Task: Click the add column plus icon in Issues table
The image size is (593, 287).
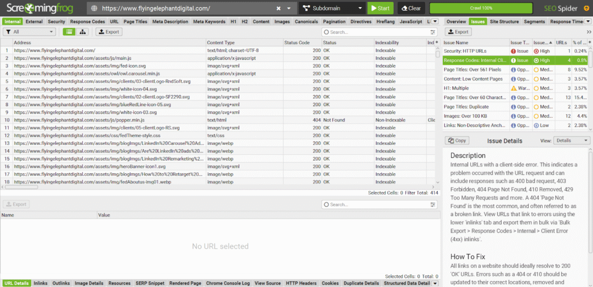Action: click(x=588, y=42)
